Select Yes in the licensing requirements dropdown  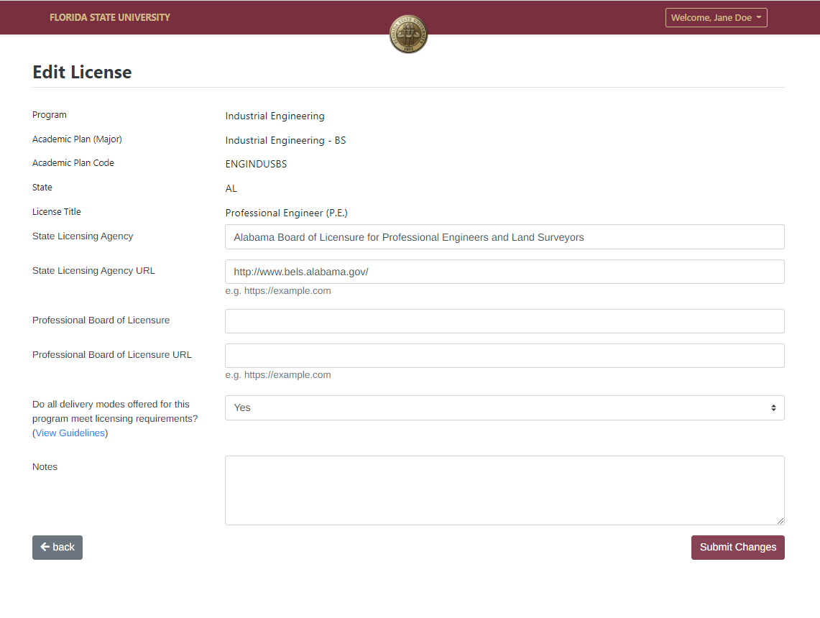(x=503, y=407)
